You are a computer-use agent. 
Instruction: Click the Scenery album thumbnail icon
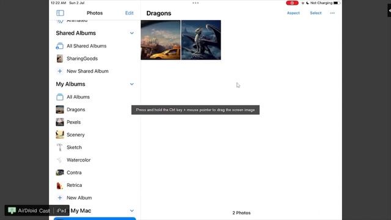(60, 134)
